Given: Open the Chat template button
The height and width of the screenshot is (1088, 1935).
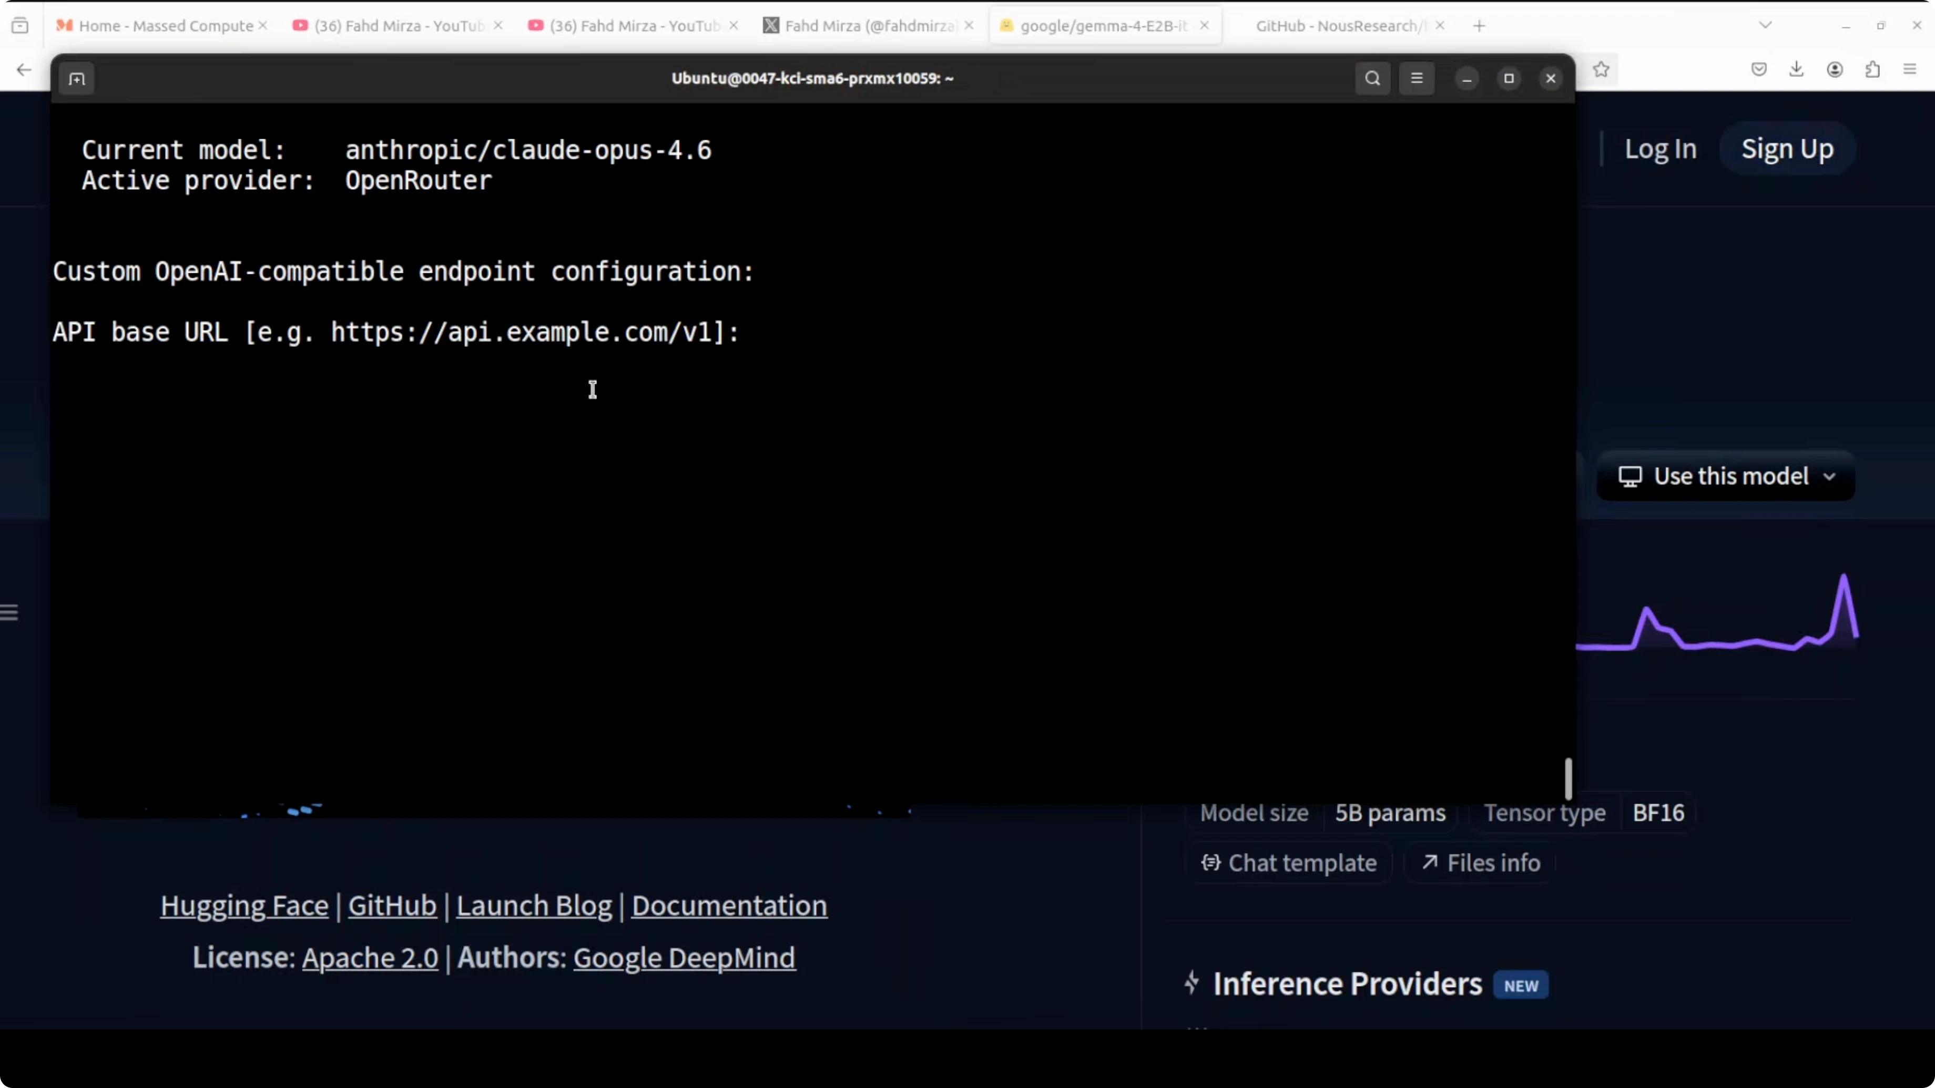Looking at the screenshot, I should [1289, 863].
